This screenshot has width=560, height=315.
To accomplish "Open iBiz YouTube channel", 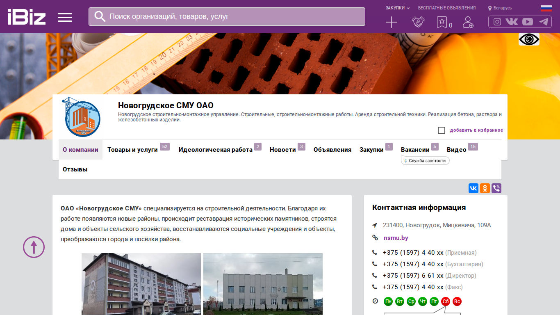I will (x=528, y=22).
